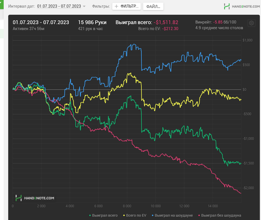Toggle the yellow Всего по EV legend item
This screenshot has height=220, width=261.
135,216
